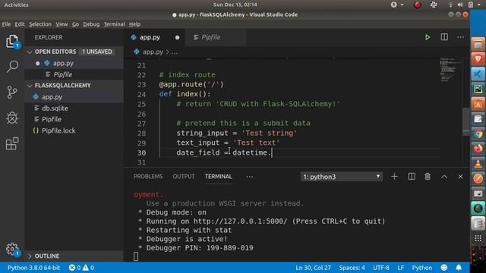Switch to the Output panel tab
The height and width of the screenshot is (273, 486).
click(184, 177)
